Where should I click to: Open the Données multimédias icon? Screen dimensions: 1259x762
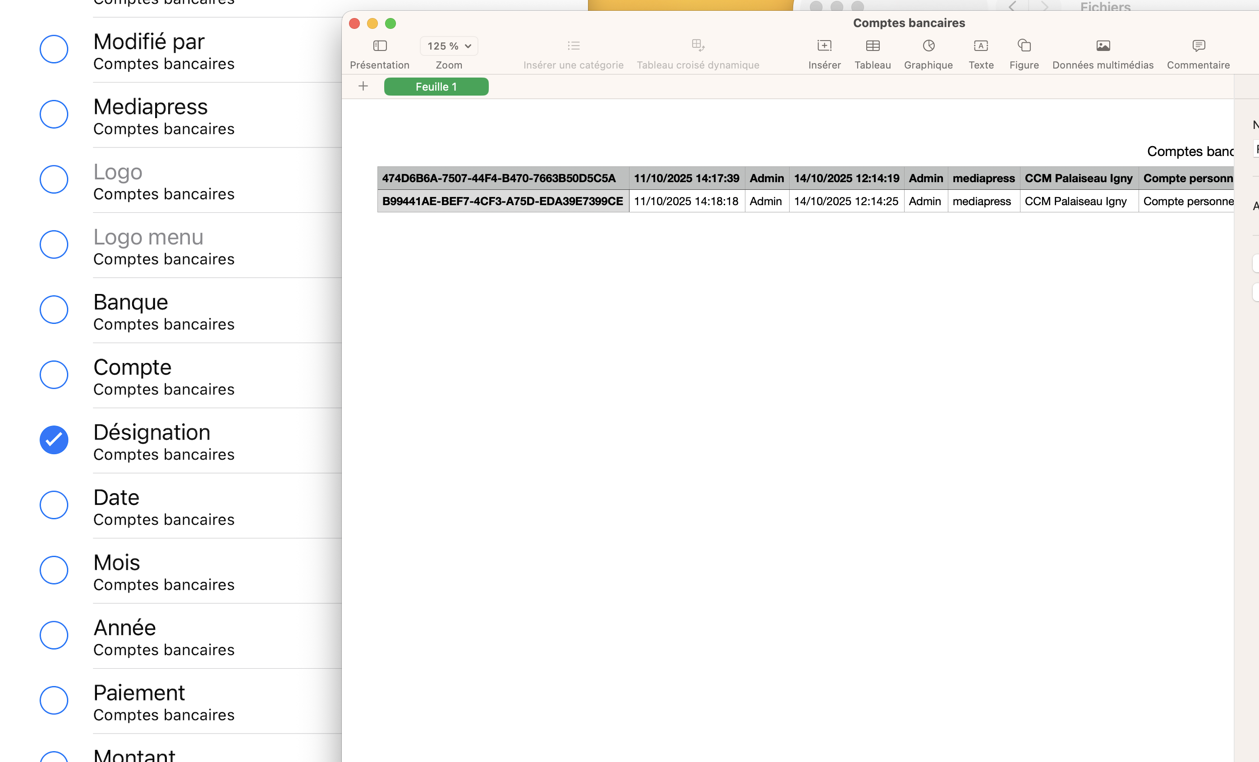1103,46
